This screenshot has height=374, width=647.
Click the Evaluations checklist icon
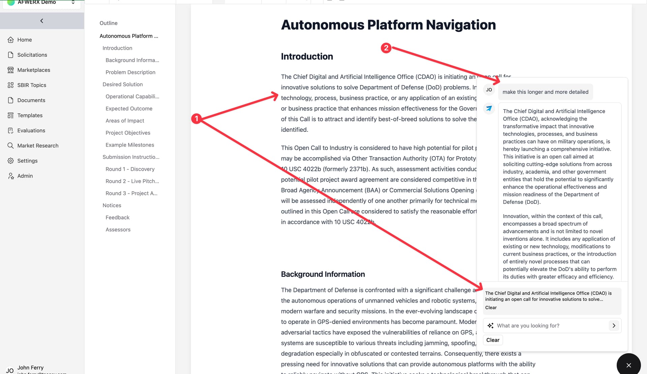[11, 130]
